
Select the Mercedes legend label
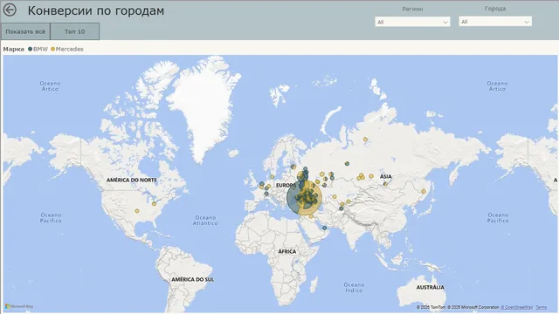70,49
